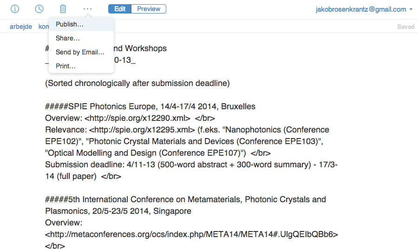The height and width of the screenshot is (251, 418).
Task: Place cursor in SPIE Photonics Europe heading
Action: pos(150,106)
